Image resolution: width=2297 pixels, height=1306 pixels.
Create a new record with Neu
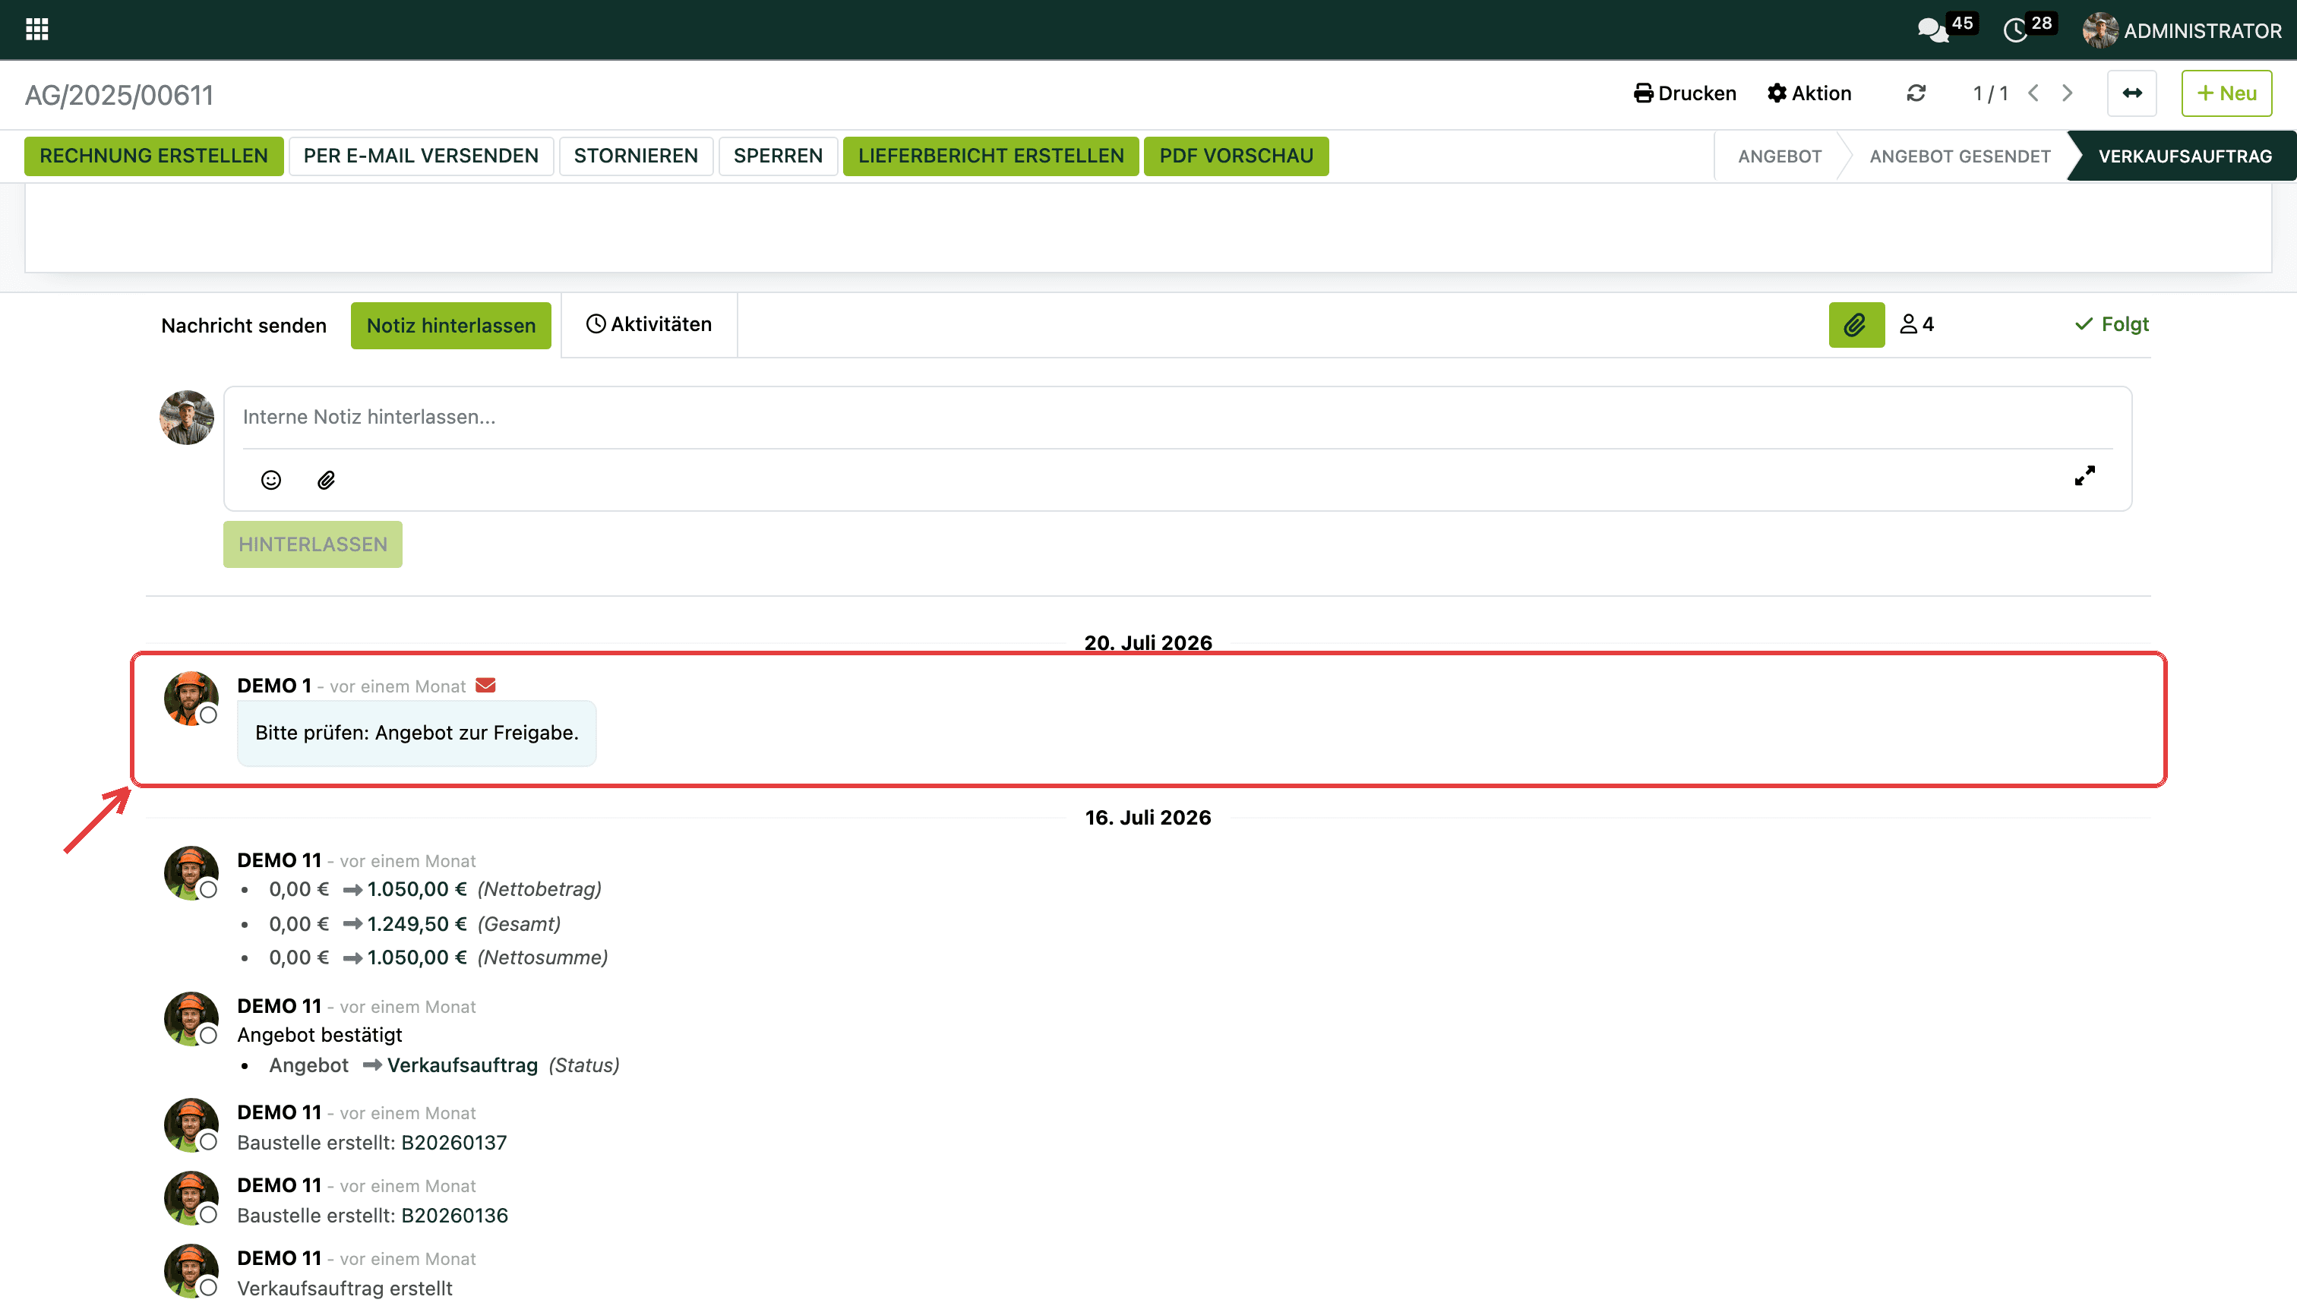coord(2226,93)
